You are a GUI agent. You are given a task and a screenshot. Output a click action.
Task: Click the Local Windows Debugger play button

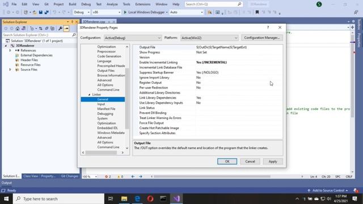(125, 12)
